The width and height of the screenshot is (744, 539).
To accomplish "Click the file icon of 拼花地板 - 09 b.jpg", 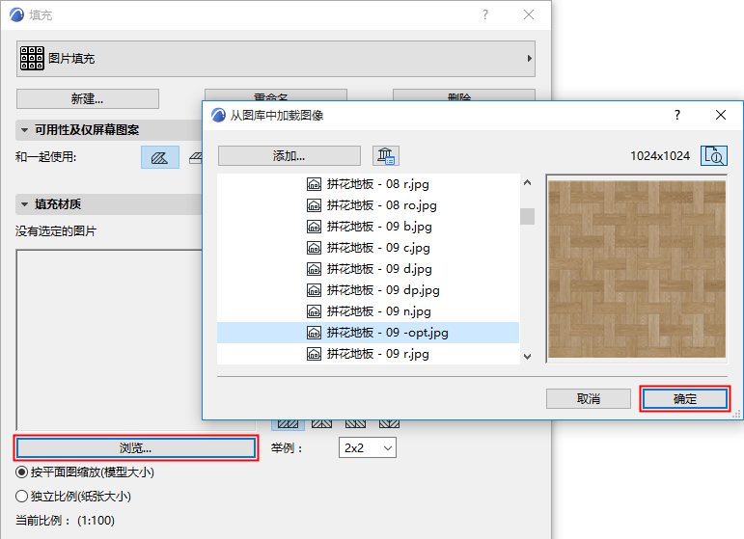I will (314, 227).
